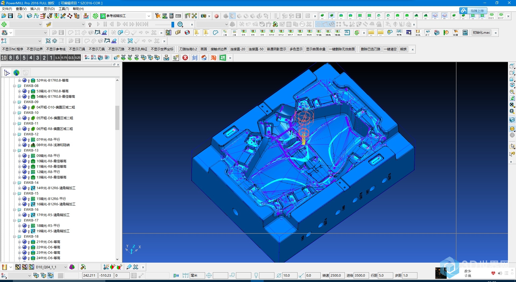Click the D21 toolpath icon at top right

491,16
